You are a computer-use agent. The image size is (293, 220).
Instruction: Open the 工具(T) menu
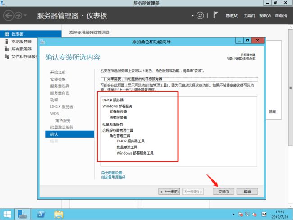coord(249,16)
